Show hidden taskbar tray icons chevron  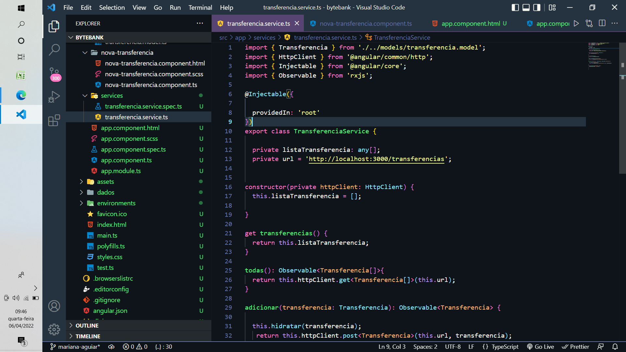[x=36, y=288]
